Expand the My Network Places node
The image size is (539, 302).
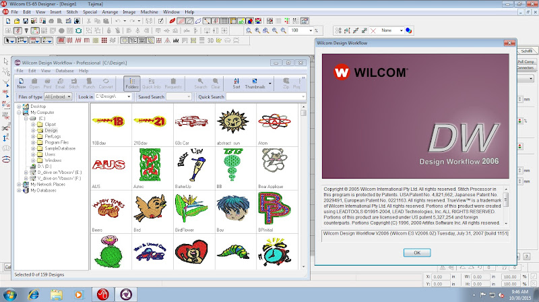19,184
